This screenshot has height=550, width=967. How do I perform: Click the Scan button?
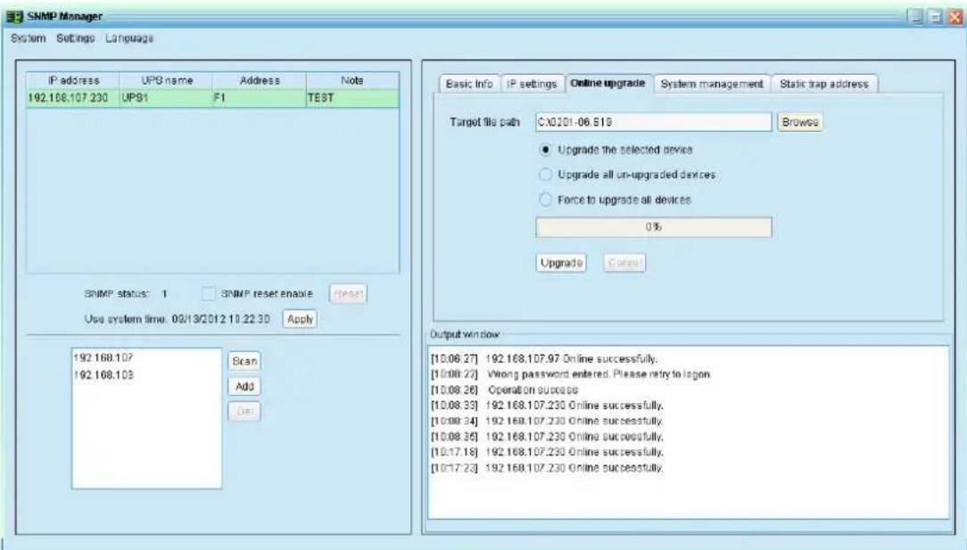[x=244, y=361]
